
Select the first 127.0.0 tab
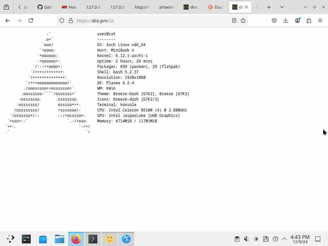pos(93,7)
